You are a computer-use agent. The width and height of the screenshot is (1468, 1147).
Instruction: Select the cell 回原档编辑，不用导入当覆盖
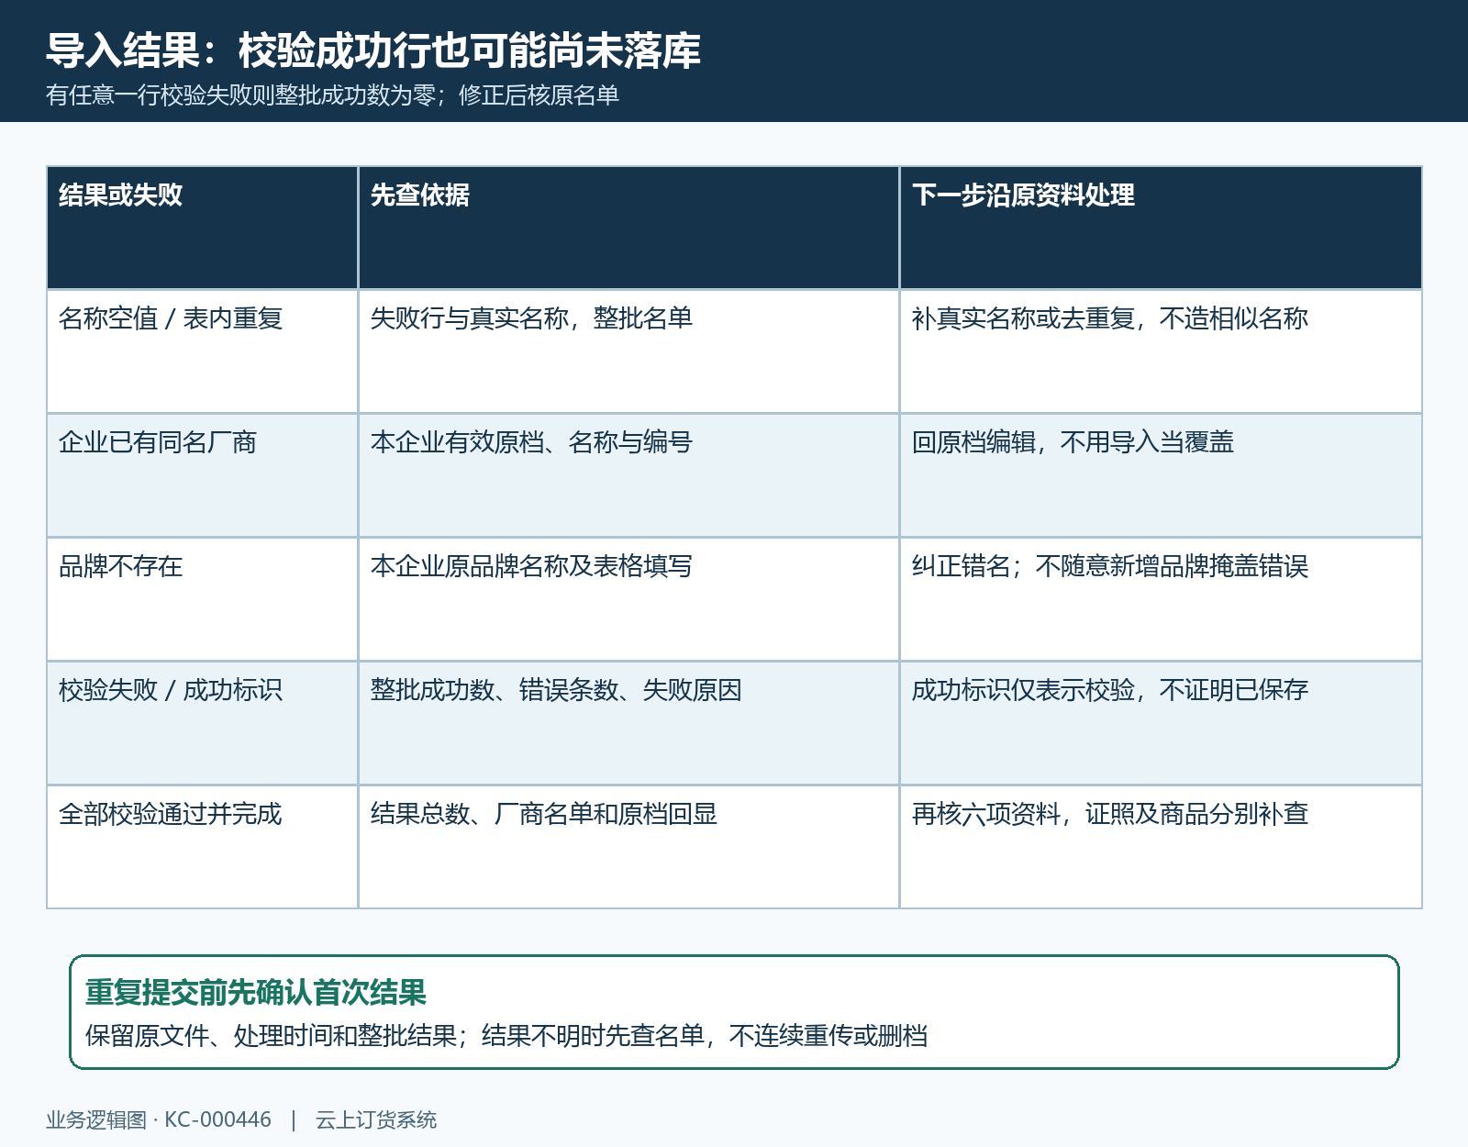click(x=1161, y=475)
